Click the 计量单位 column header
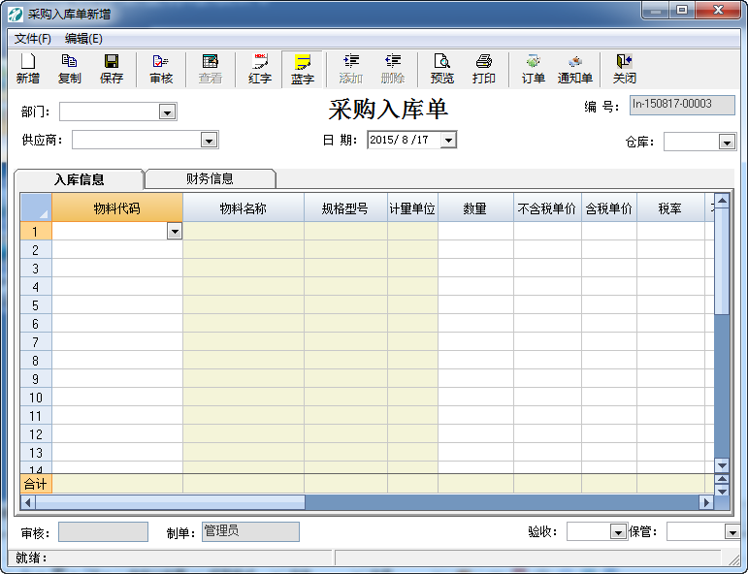The image size is (748, 574). pos(412,207)
